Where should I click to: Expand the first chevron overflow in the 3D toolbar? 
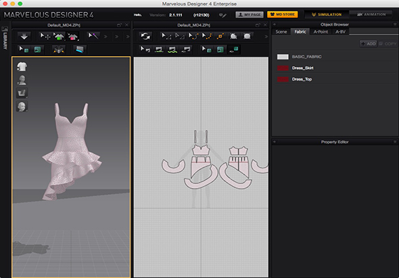tap(105, 37)
